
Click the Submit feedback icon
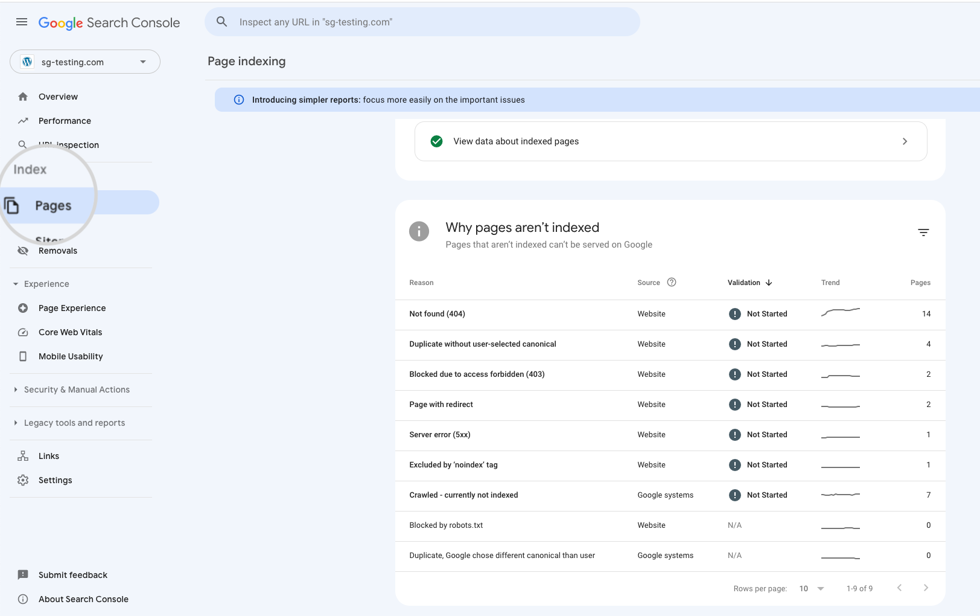point(23,575)
